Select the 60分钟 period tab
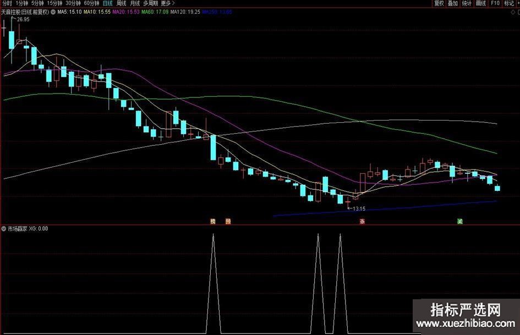The height and width of the screenshot is (335, 520). (91, 3)
